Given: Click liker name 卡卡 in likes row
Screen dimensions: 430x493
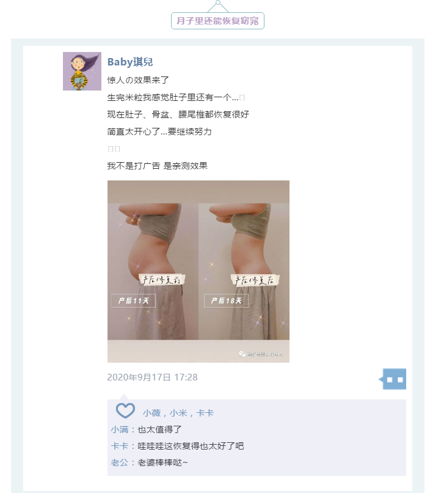Looking at the screenshot, I should tap(205, 413).
